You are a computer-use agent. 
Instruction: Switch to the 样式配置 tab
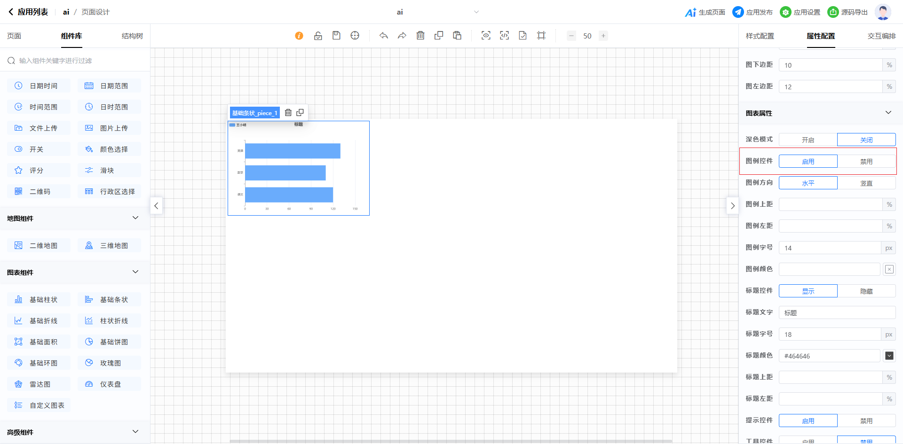(760, 36)
